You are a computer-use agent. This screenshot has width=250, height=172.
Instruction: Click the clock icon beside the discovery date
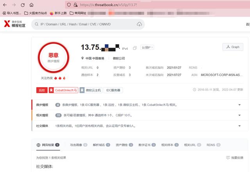(195, 90)
